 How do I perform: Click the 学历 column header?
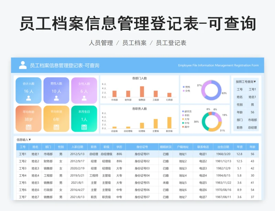(x=119, y=147)
